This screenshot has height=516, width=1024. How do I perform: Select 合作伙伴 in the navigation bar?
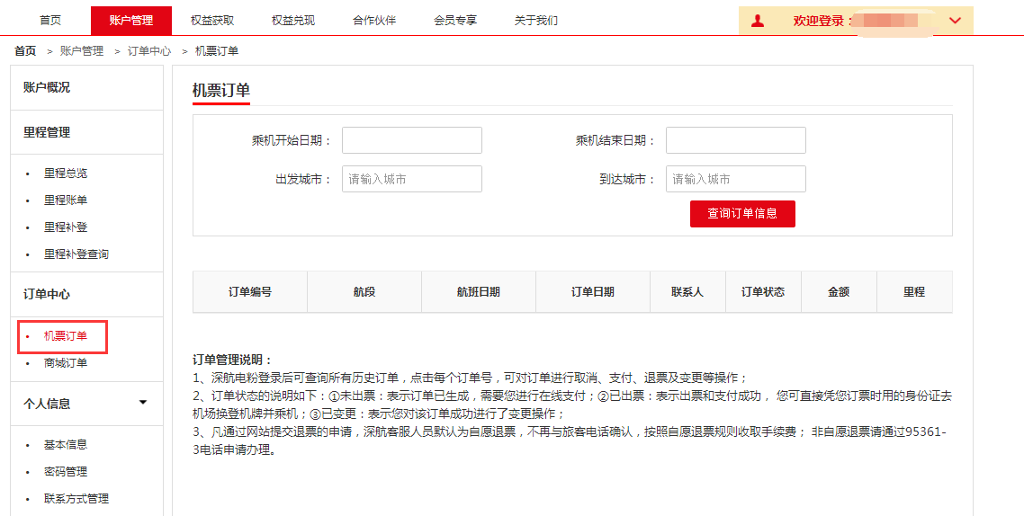point(374,21)
